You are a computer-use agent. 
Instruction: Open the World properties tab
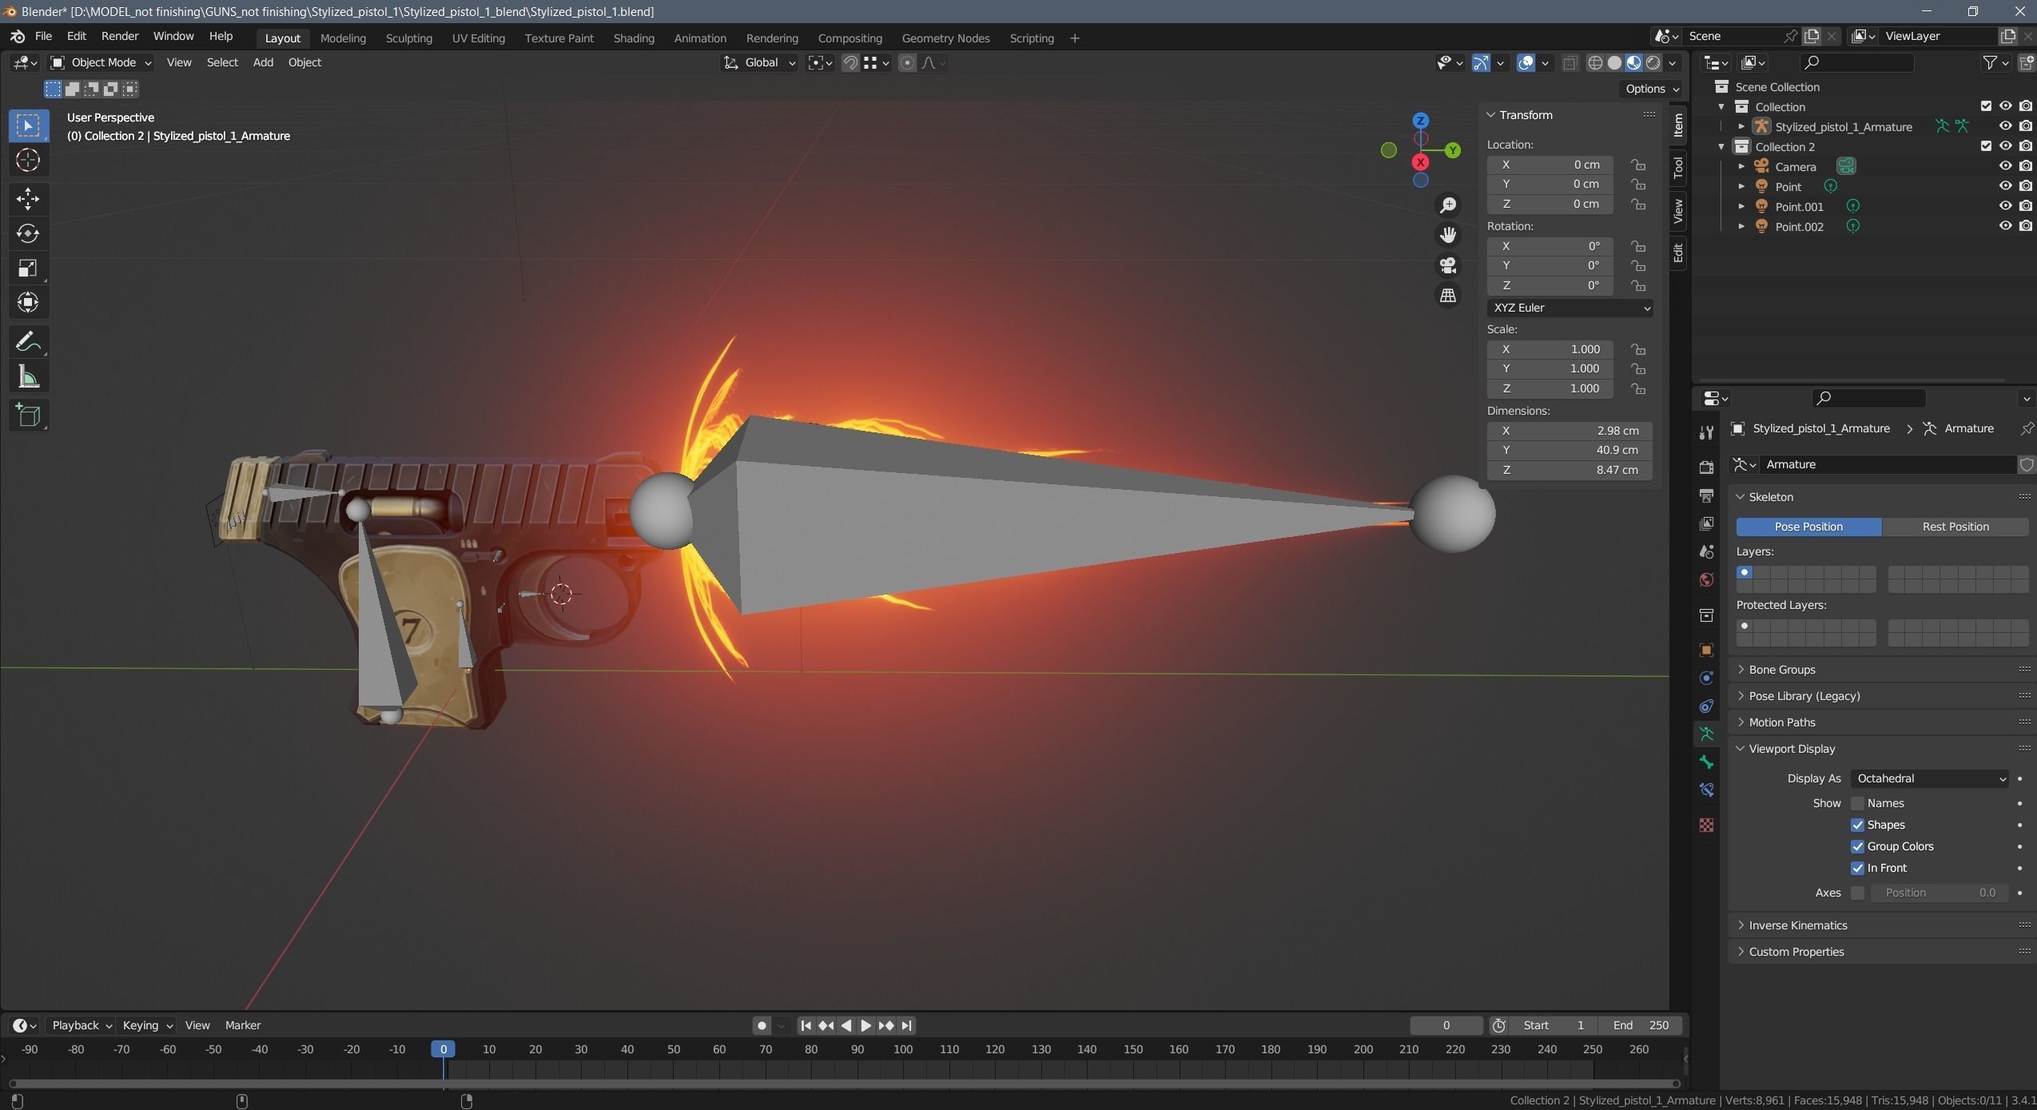pos(1706,580)
